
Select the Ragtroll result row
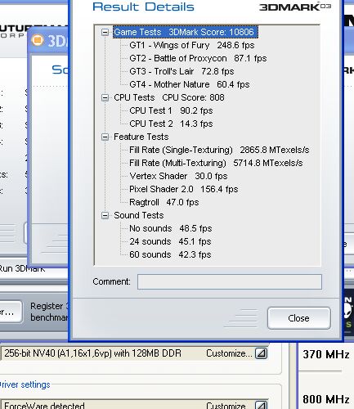tap(164, 202)
